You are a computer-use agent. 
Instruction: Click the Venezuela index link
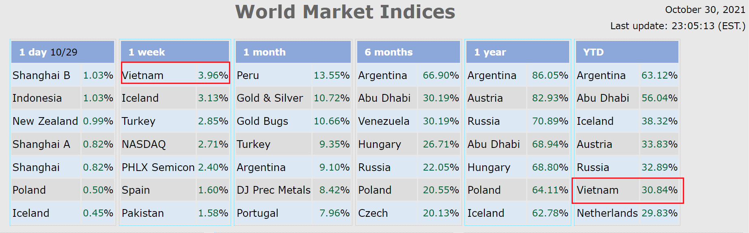click(384, 121)
